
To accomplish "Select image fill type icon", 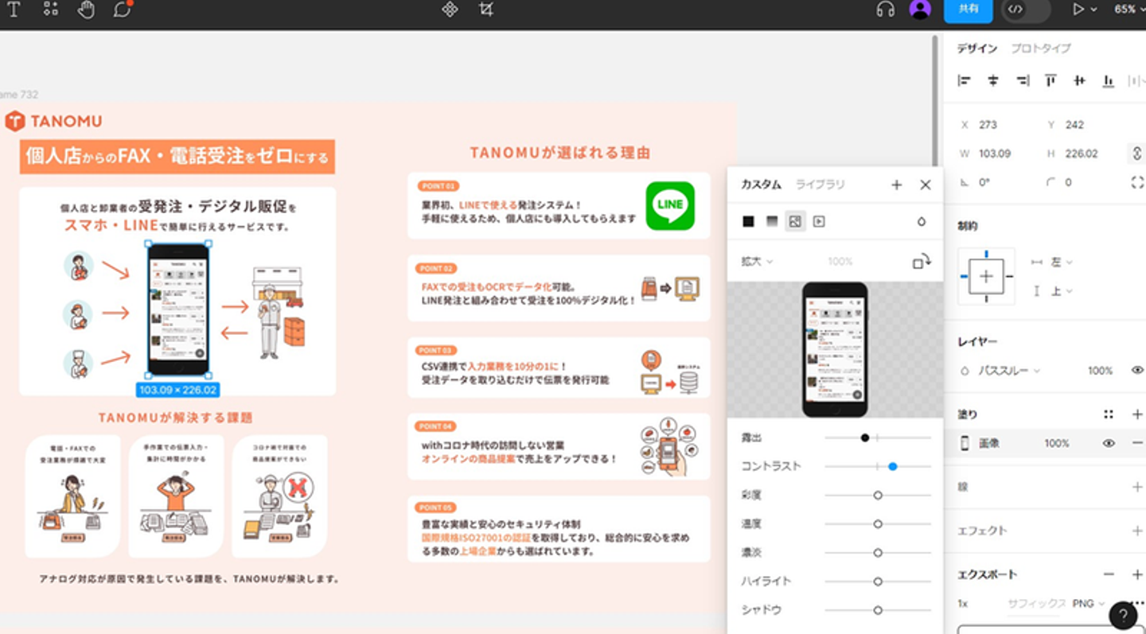I will 794,221.
